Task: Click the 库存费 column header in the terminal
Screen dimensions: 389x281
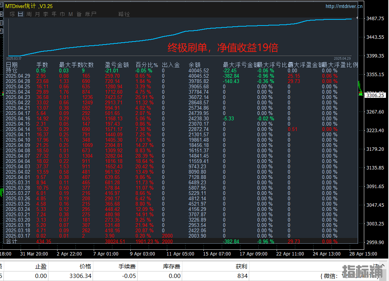Action: [x=171, y=267]
